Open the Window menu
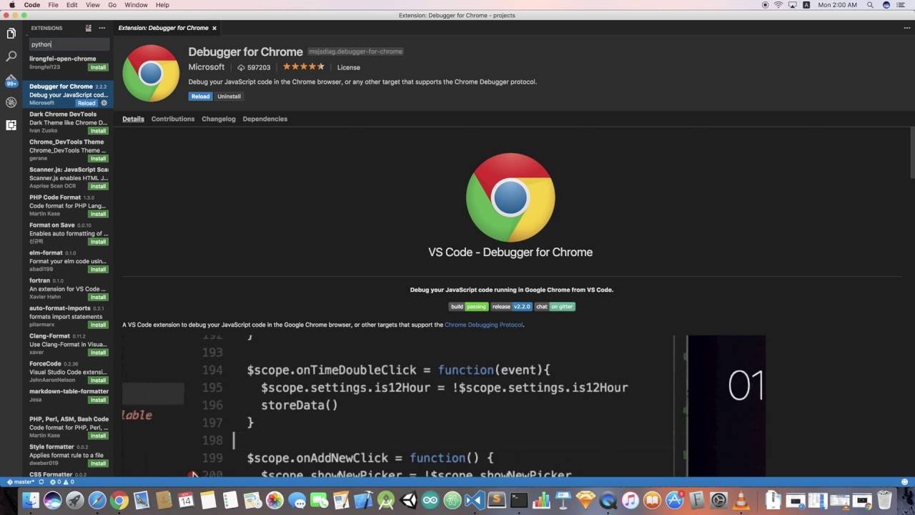915x515 pixels. [x=136, y=5]
